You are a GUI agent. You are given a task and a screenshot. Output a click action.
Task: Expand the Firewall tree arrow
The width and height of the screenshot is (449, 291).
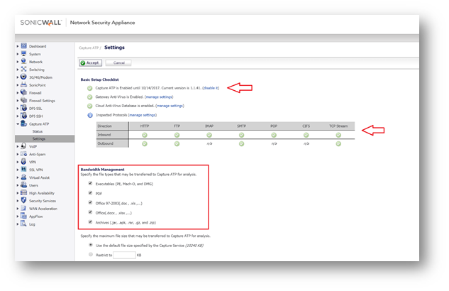pos(18,92)
